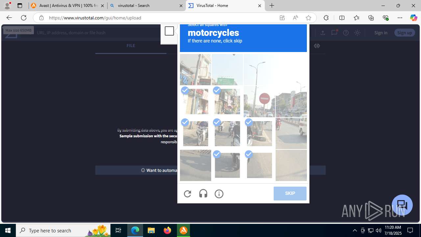Click the browser address bar URL
This screenshot has width=421, height=237.
(x=95, y=18)
